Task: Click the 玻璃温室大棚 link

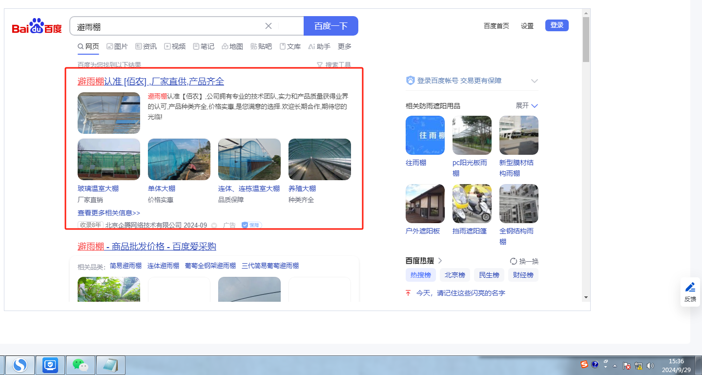Action: click(98, 188)
